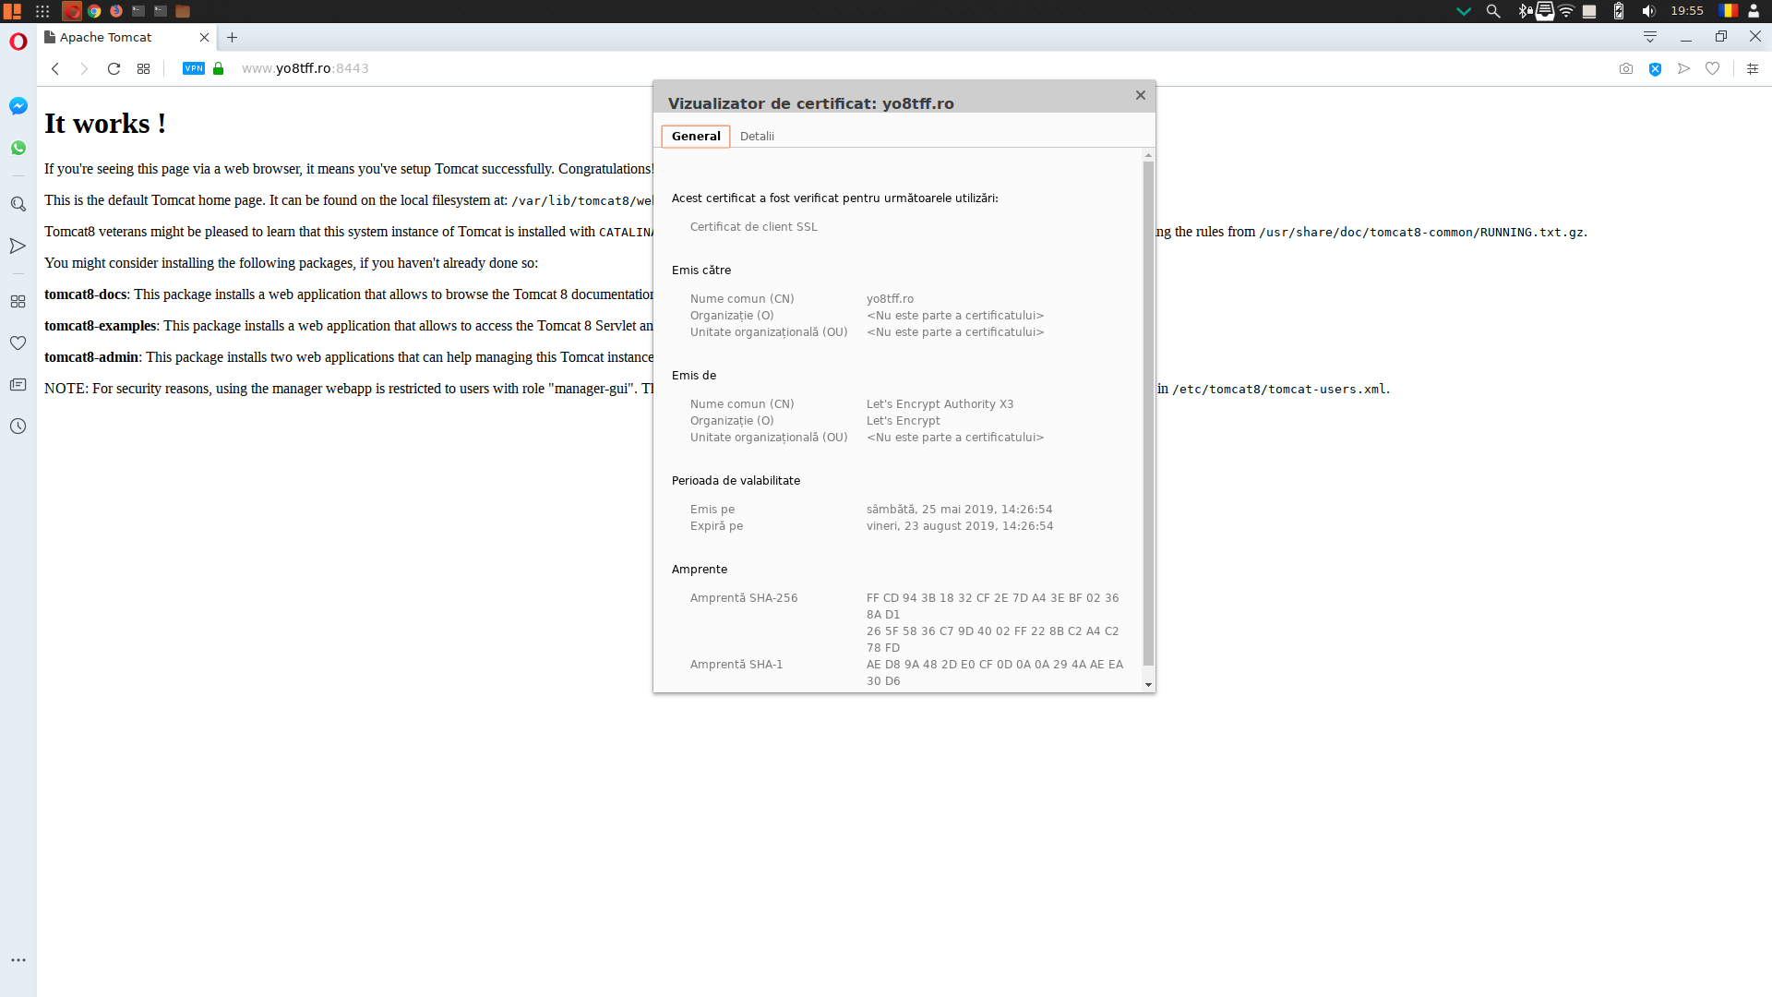Image resolution: width=1772 pixels, height=997 pixels.
Task: Open the desktop workspace launcher icon
Action: coord(12,11)
